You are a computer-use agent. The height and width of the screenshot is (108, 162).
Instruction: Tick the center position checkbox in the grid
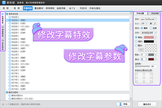tap(144, 78)
